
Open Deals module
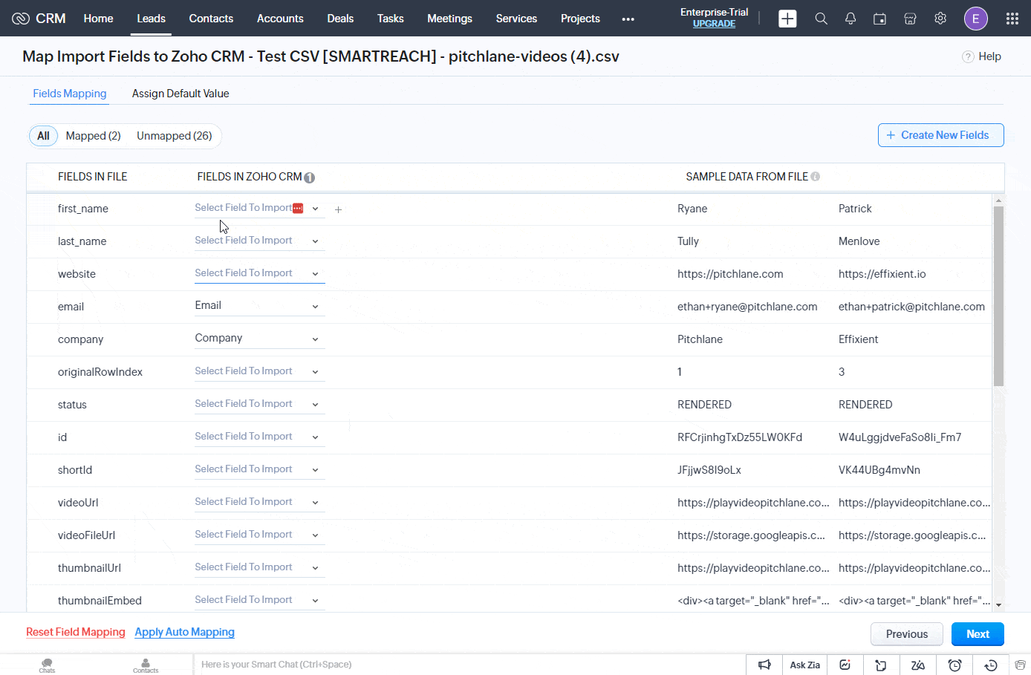click(340, 19)
